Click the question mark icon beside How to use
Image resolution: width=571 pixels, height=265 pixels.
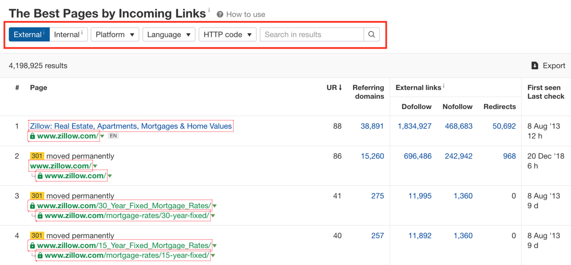(x=219, y=15)
